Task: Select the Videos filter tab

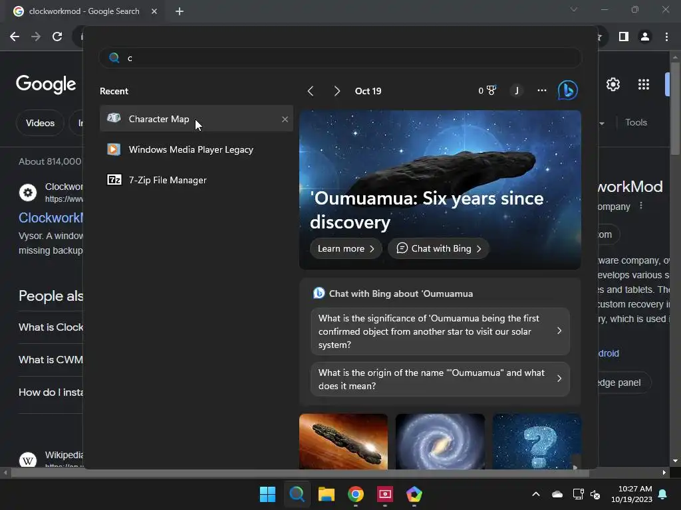Action: [x=40, y=123]
